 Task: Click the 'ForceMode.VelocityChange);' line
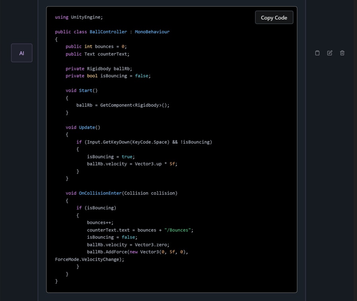pos(89,259)
